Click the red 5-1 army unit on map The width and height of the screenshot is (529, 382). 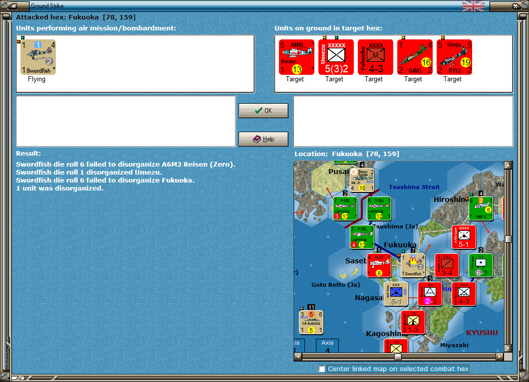point(464,237)
